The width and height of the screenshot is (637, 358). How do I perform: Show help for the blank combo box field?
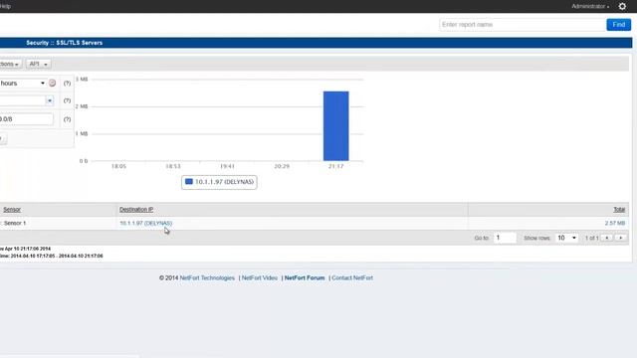(x=67, y=100)
